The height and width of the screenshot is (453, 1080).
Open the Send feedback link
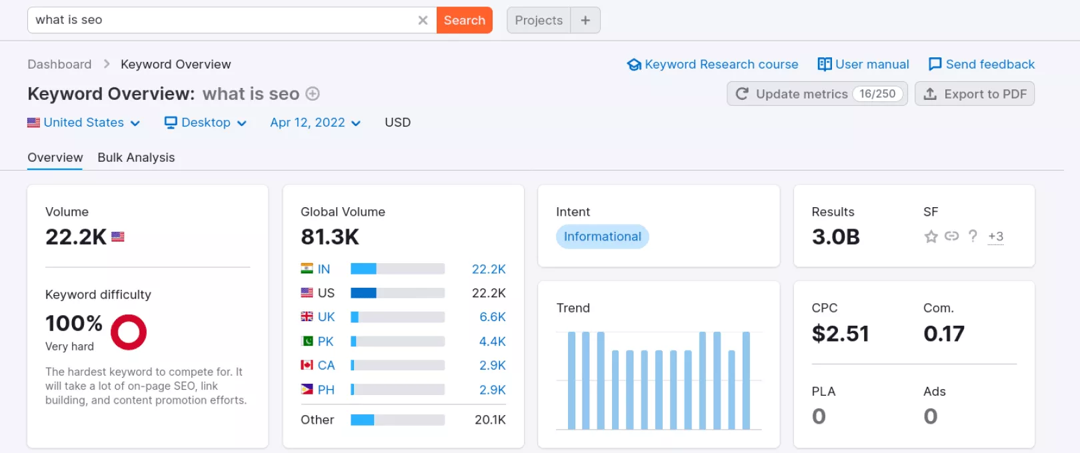[x=981, y=65]
